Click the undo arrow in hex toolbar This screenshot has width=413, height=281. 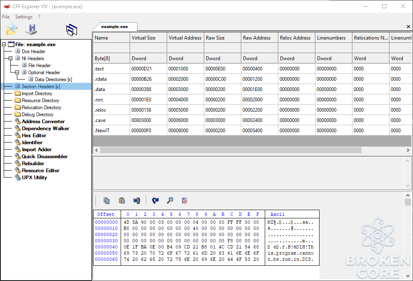pyautogui.click(x=155, y=201)
